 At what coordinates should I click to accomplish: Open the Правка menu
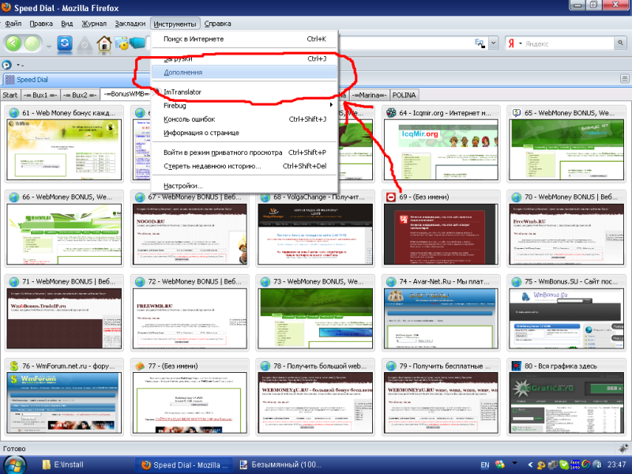[41, 24]
